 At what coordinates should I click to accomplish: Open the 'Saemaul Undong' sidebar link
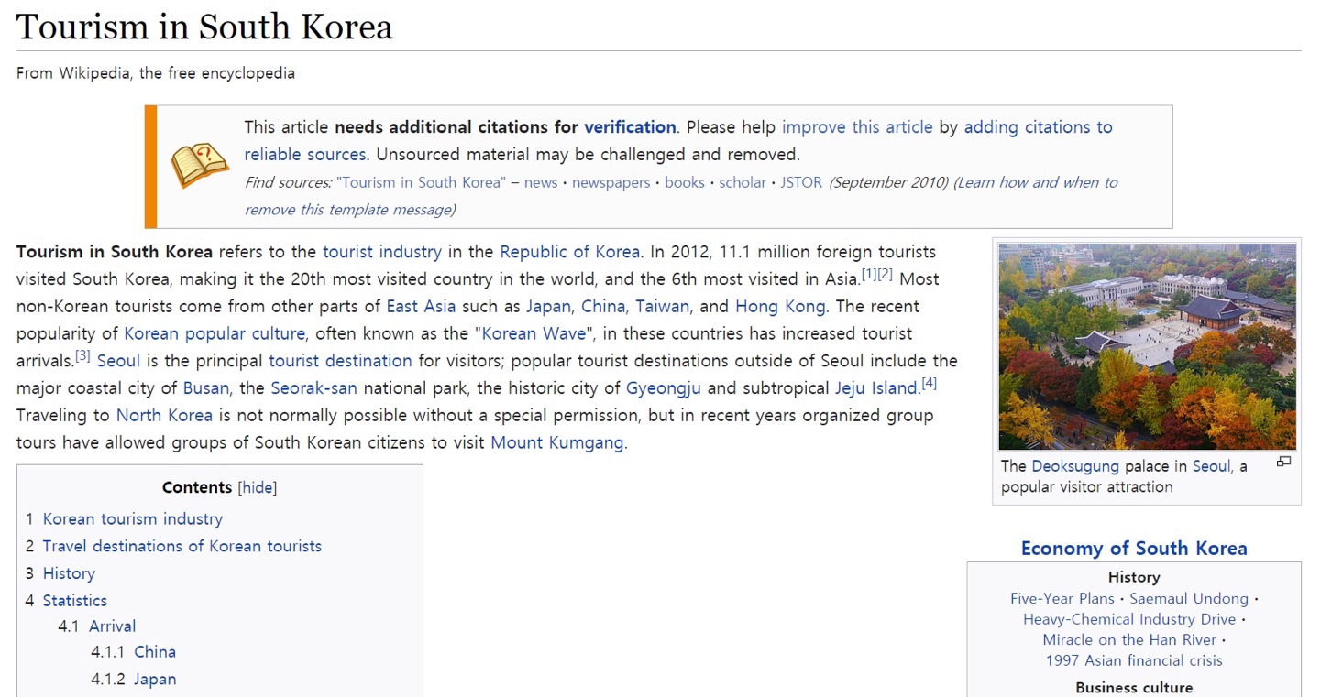1189,599
